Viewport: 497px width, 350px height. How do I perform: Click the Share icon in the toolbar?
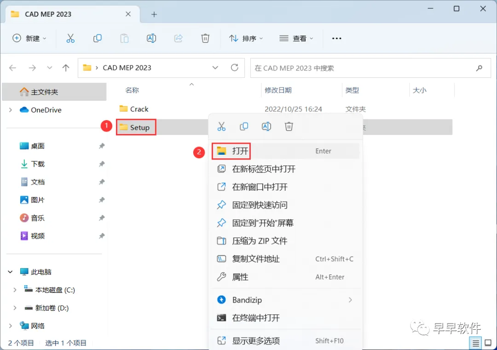[179, 38]
